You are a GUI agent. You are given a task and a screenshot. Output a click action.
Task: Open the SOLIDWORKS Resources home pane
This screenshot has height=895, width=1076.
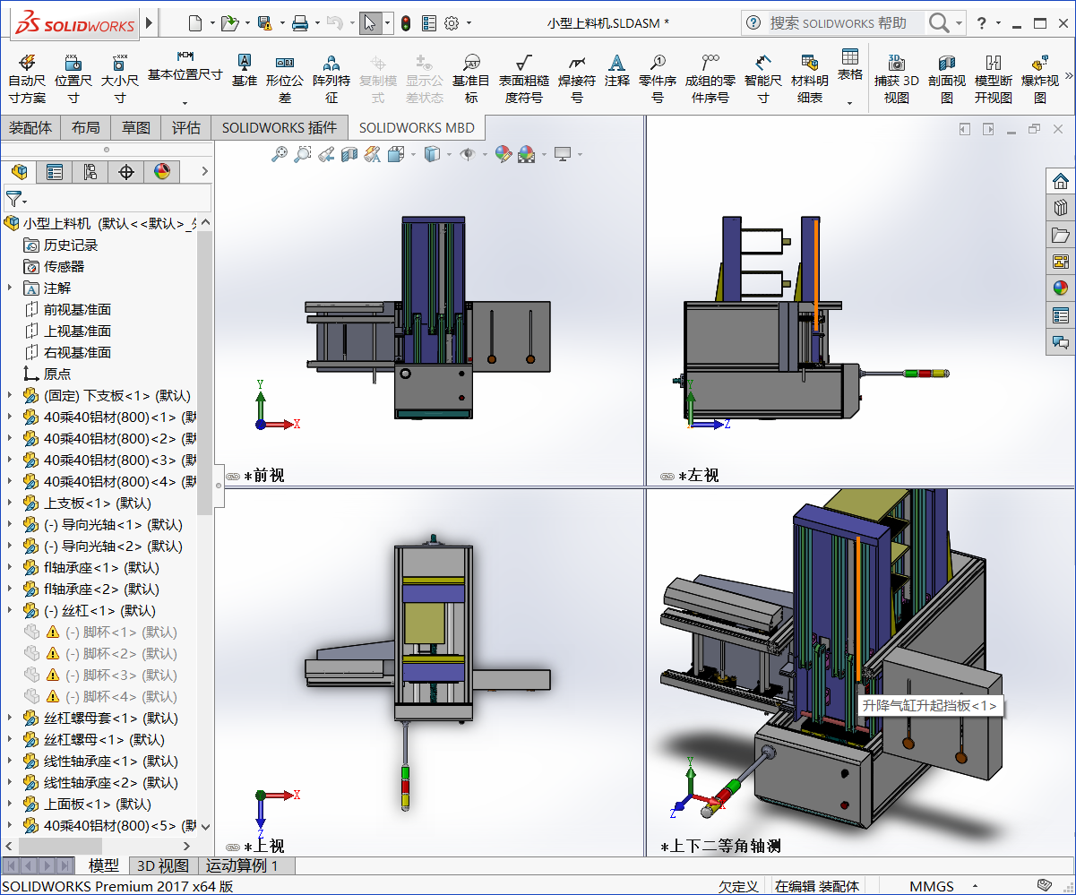pyautogui.click(x=1061, y=181)
